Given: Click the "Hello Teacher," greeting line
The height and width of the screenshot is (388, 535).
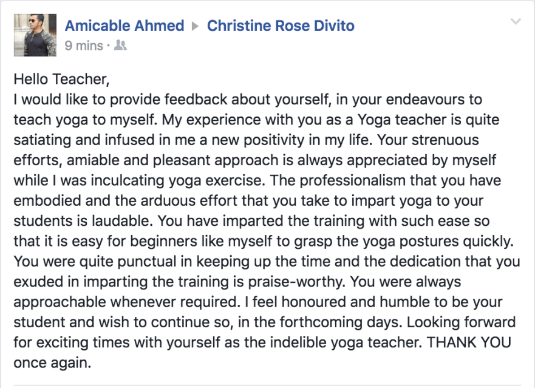Looking at the screenshot, I should pyautogui.click(x=61, y=79).
